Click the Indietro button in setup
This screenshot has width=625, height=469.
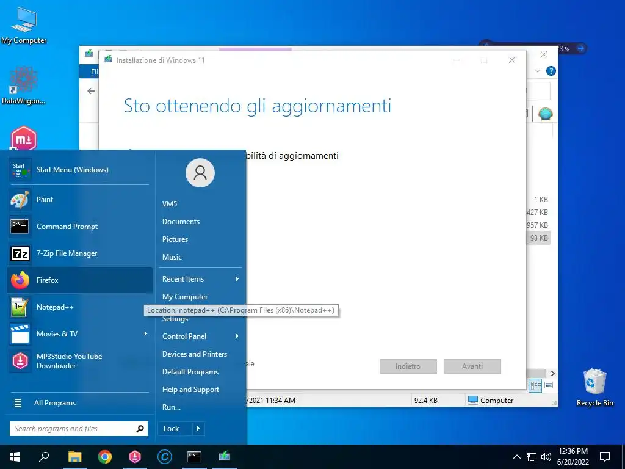coord(408,366)
